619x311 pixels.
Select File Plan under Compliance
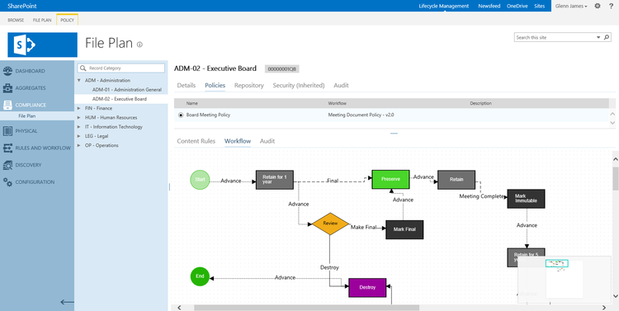(x=27, y=116)
